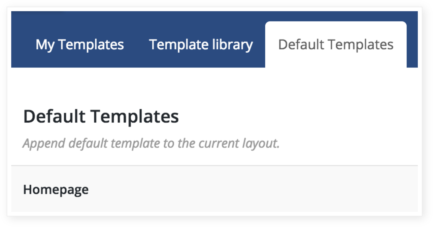The width and height of the screenshot is (433, 227).
Task: Click the divider line above Homepage
Action: (215, 165)
